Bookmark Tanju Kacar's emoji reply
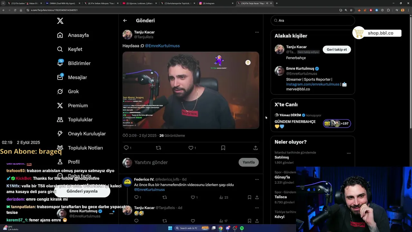 [x=249, y=221]
